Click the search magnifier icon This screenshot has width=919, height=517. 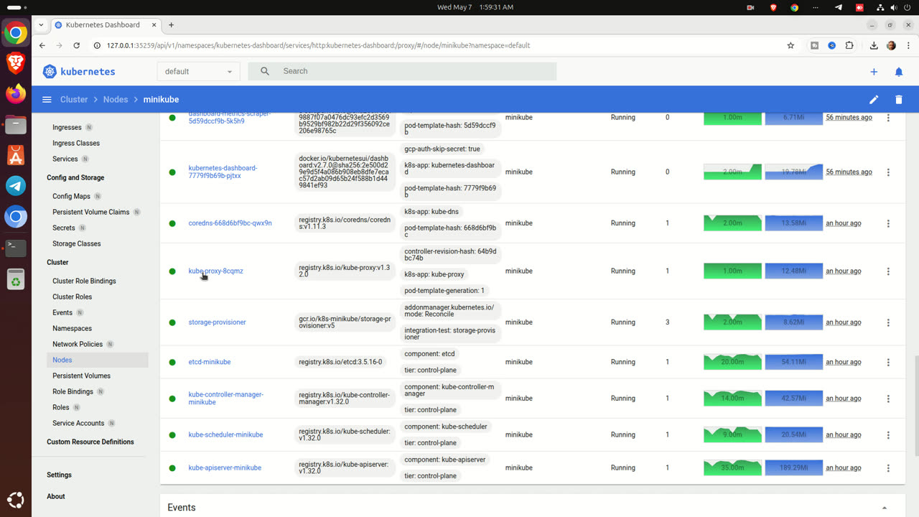click(265, 71)
